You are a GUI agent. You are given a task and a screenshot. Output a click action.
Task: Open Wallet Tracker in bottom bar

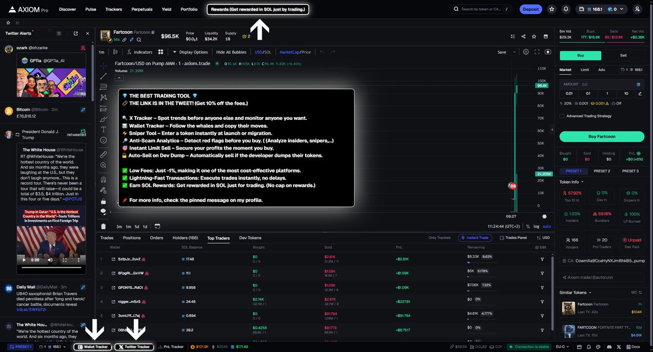[92, 347]
